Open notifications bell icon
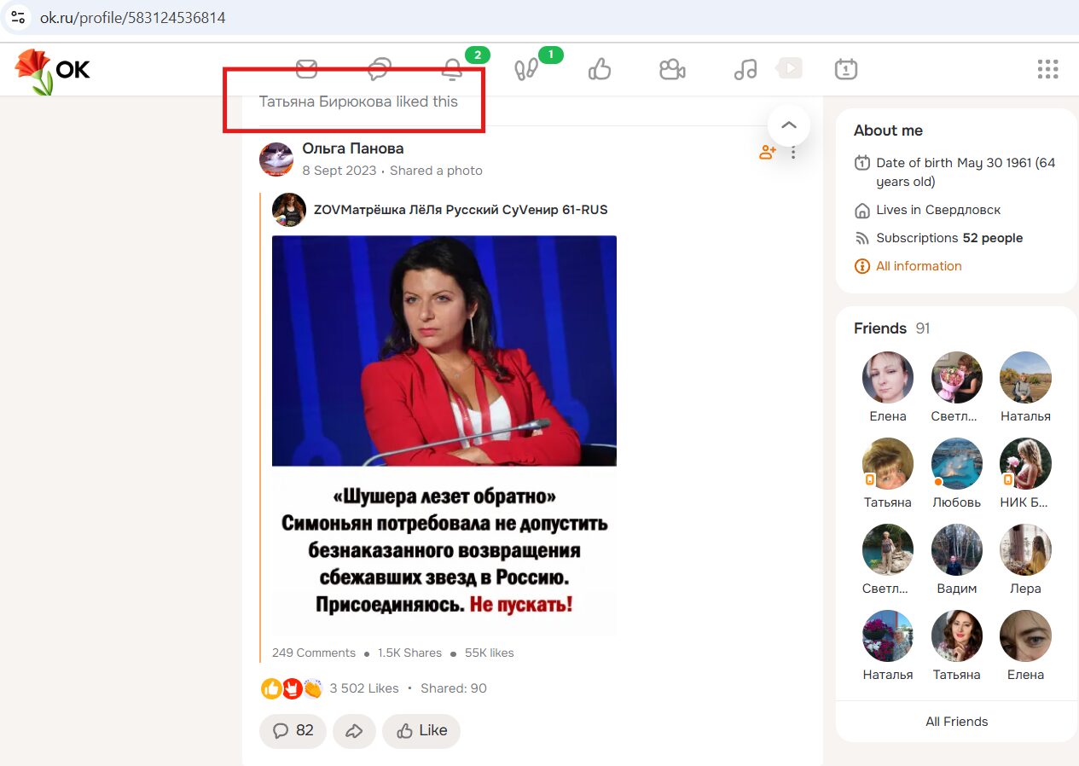1079x766 pixels. (x=452, y=69)
